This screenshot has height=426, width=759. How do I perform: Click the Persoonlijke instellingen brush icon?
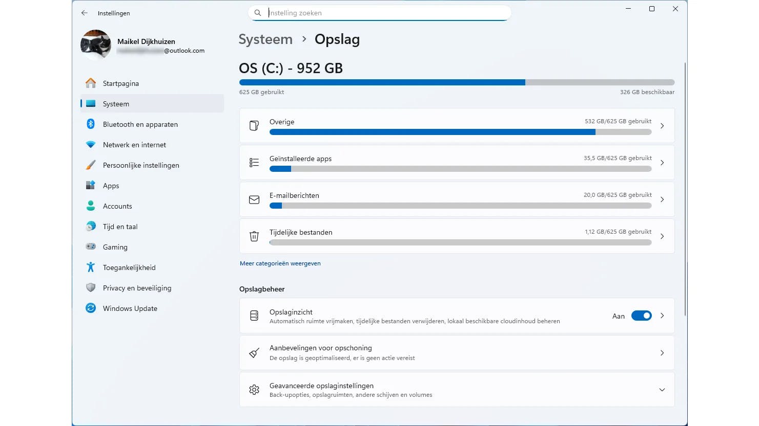pos(91,165)
